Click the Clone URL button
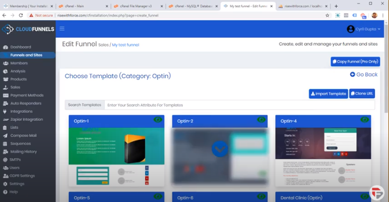This screenshot has width=389, height=202. tap(362, 94)
